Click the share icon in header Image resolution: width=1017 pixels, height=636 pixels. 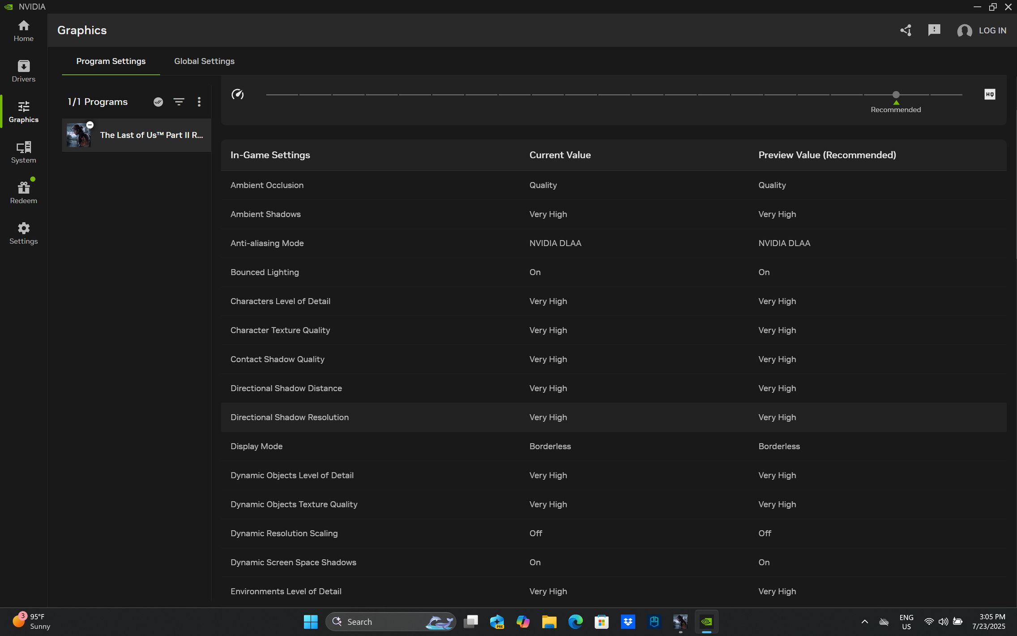tap(906, 30)
